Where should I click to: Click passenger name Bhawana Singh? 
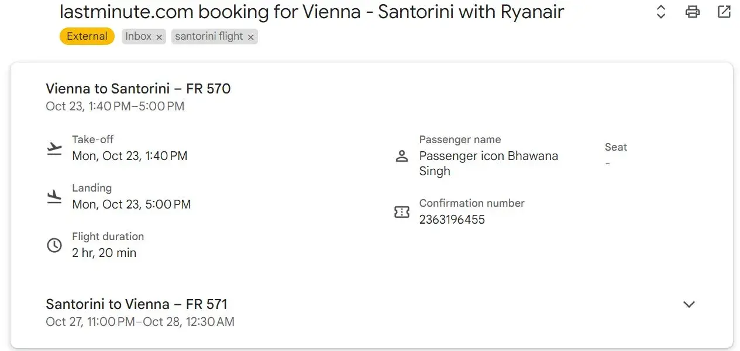pos(488,164)
